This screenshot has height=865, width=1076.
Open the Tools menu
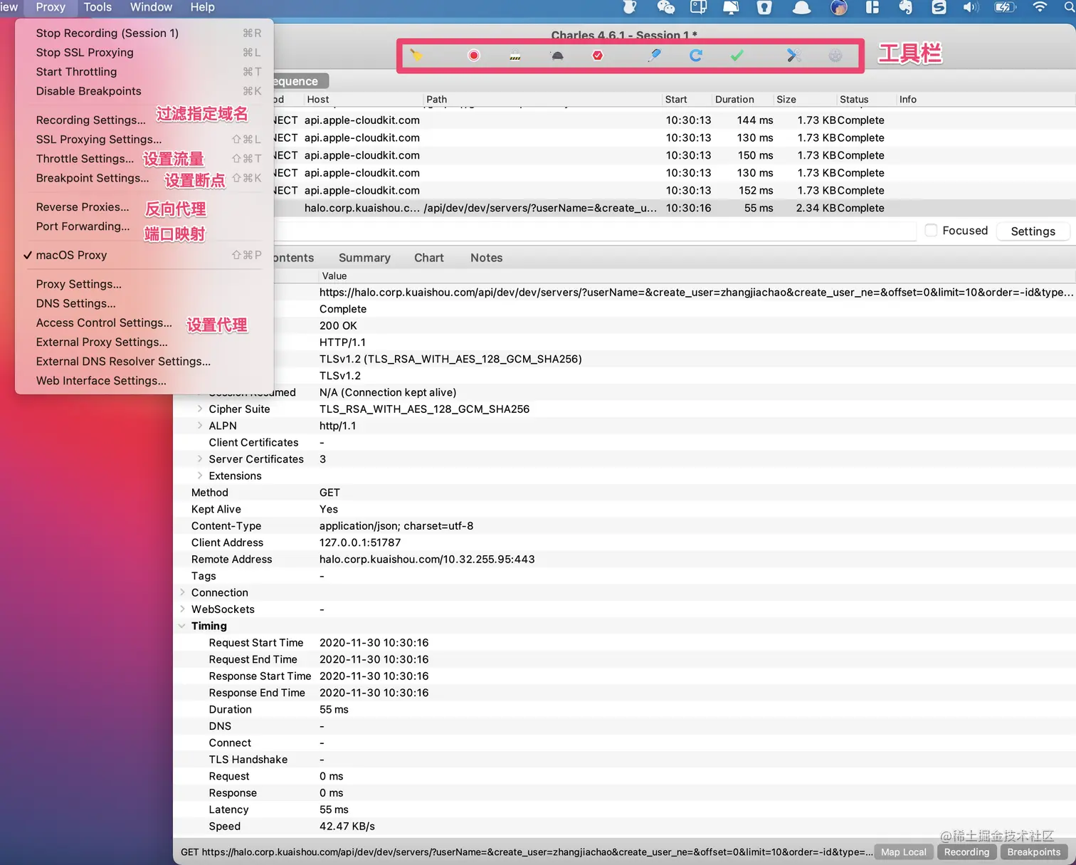coord(97,7)
